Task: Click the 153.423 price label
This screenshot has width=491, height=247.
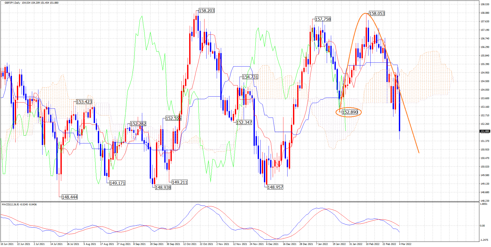Action: coord(84,102)
